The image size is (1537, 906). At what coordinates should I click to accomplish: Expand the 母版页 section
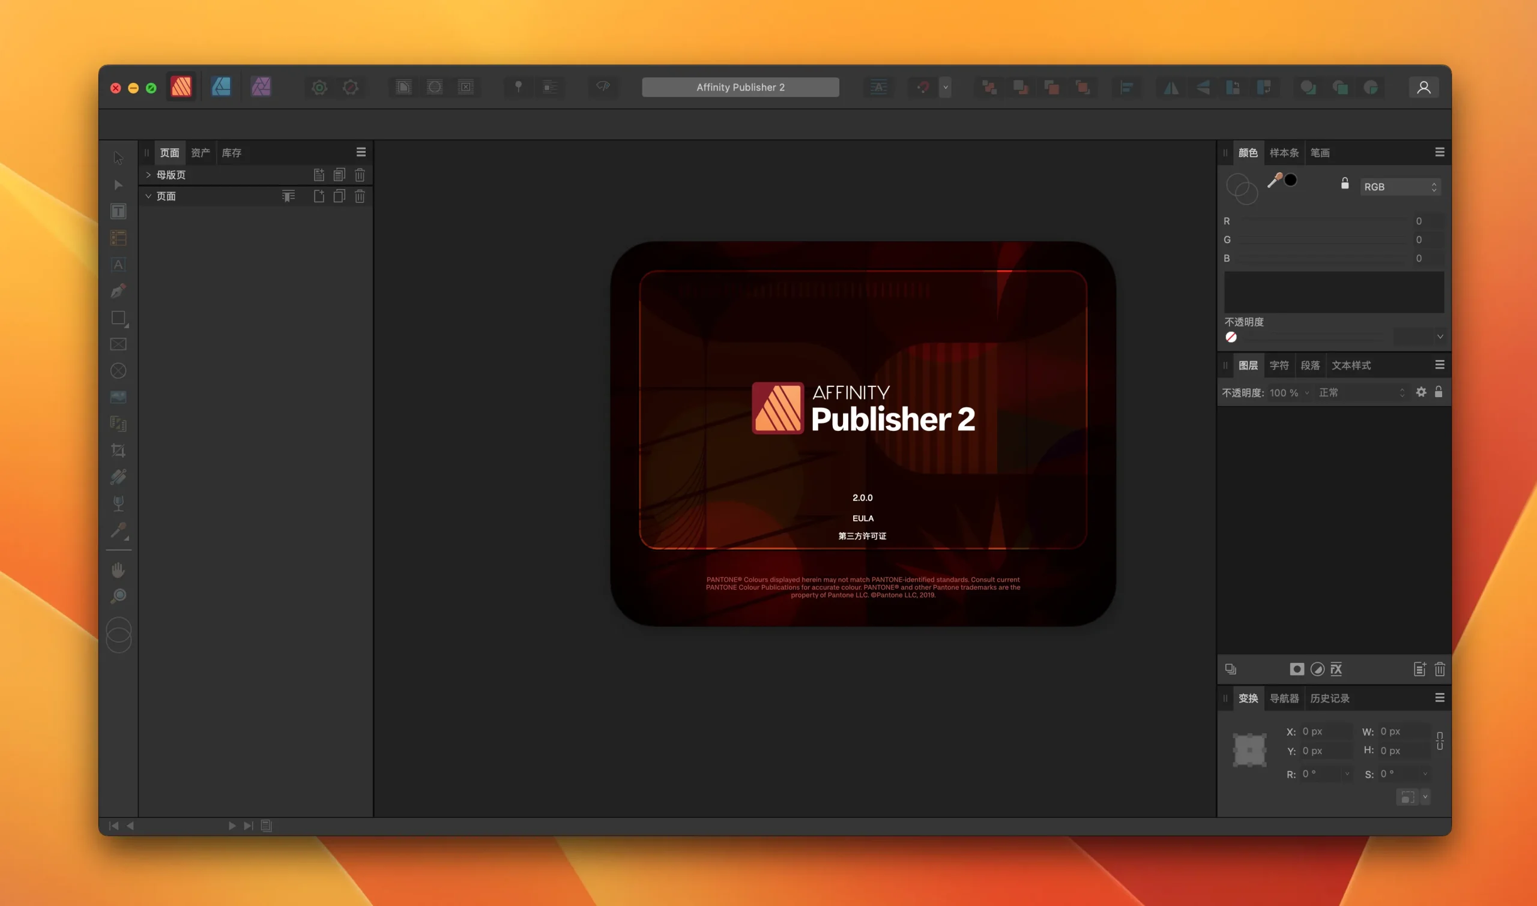148,175
